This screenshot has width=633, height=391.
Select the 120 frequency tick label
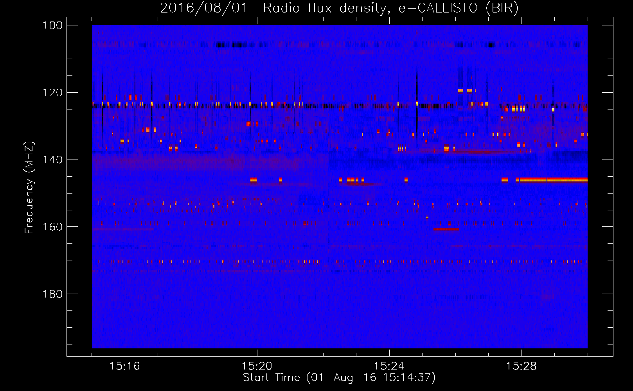[x=53, y=93]
